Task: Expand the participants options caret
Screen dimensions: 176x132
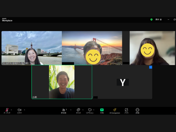Action: click(71, 110)
